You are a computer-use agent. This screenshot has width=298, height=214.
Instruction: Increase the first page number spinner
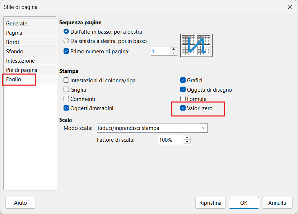click(x=173, y=49)
